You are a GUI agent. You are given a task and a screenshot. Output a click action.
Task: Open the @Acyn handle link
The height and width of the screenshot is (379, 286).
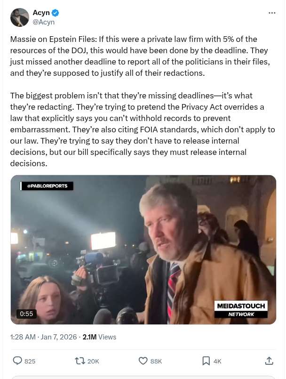pyautogui.click(x=43, y=22)
